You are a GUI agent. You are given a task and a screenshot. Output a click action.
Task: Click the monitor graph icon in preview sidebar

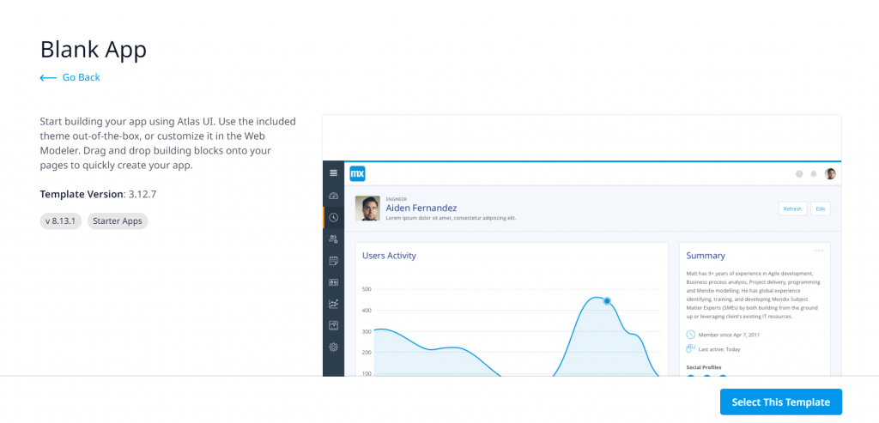334,325
